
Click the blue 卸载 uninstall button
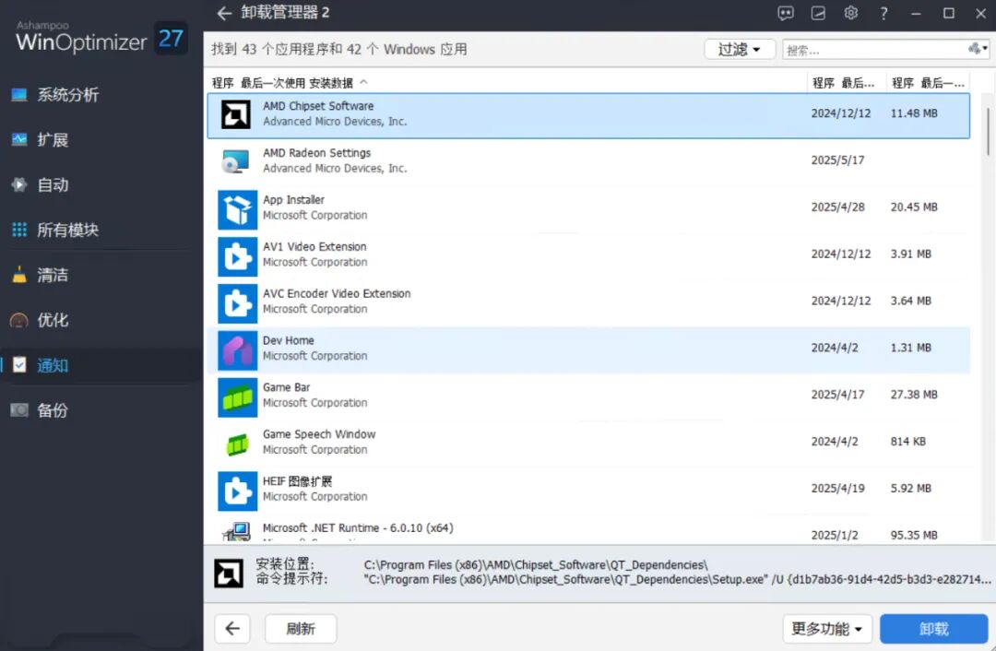point(933,629)
